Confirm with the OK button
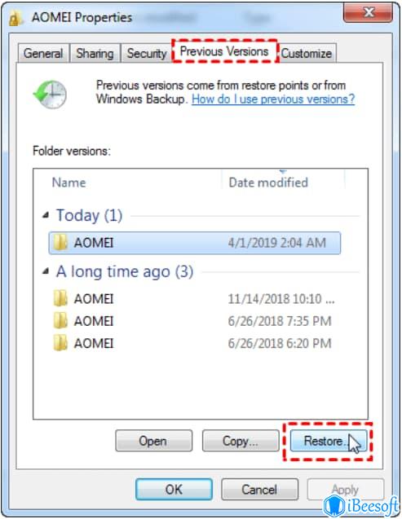Screen dimensions: 402x519 [174, 489]
